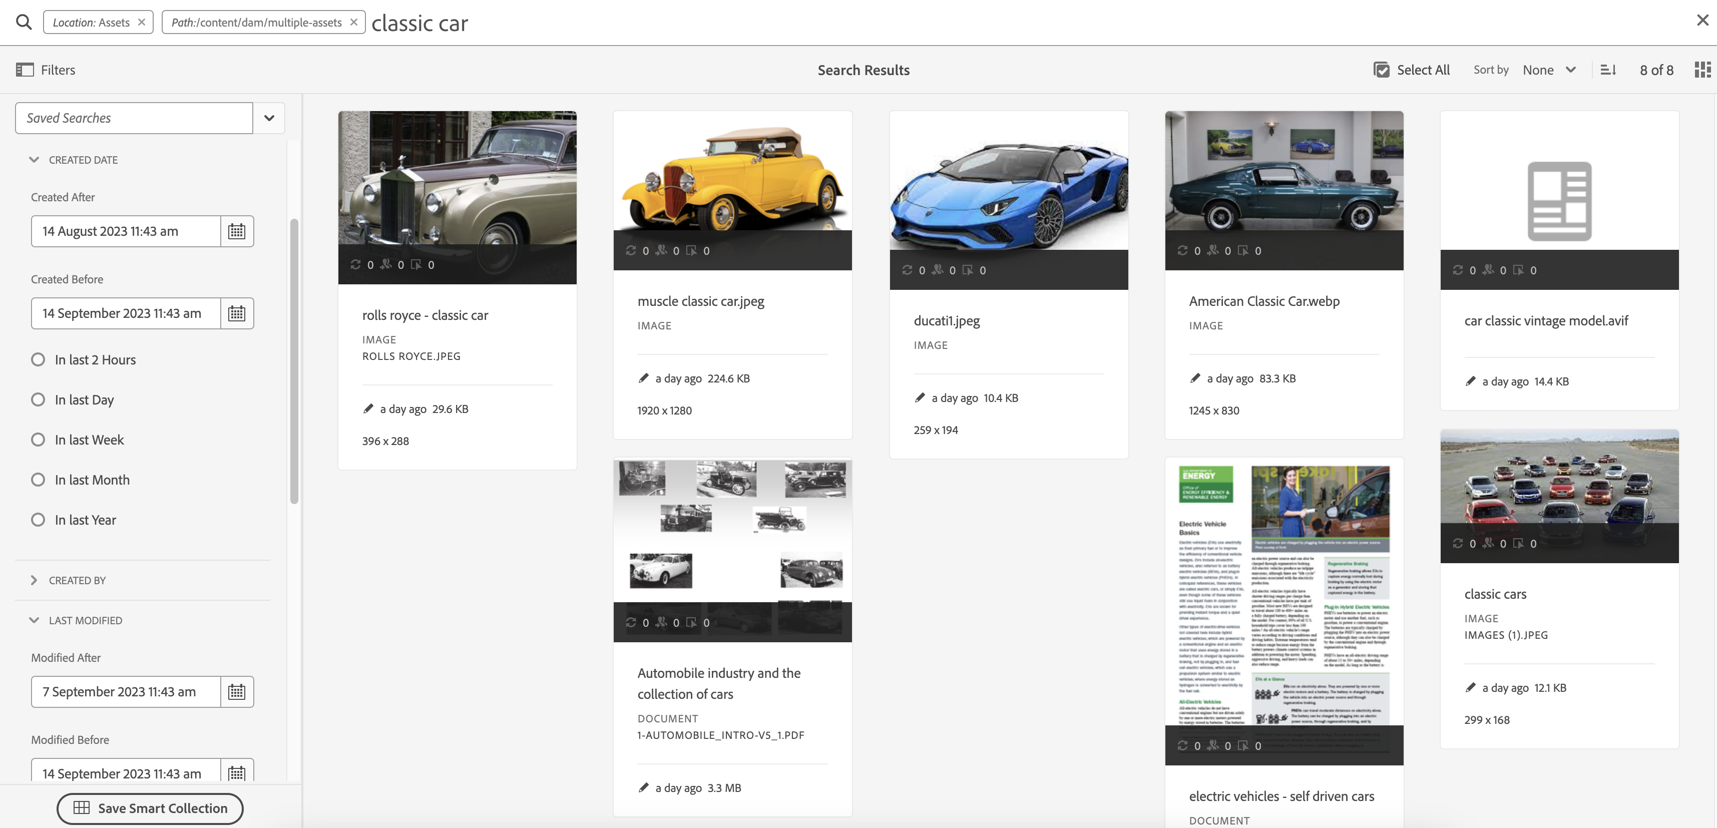Select the In last Day radio

[38, 399]
